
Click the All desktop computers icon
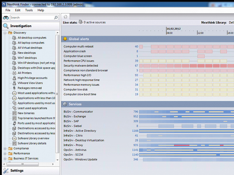14,38
